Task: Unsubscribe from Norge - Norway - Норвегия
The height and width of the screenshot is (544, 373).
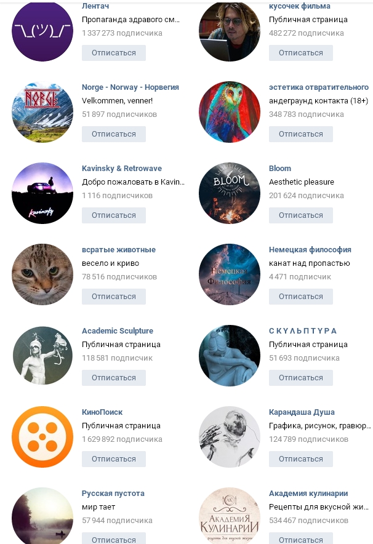Action: click(114, 134)
